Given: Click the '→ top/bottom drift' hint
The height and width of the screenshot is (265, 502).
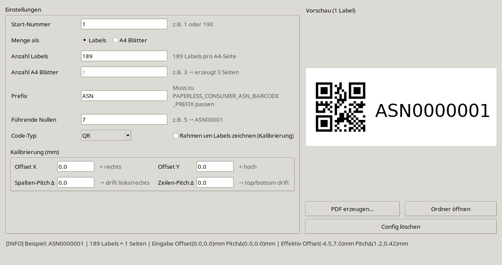Looking at the screenshot, I should click(264, 183).
